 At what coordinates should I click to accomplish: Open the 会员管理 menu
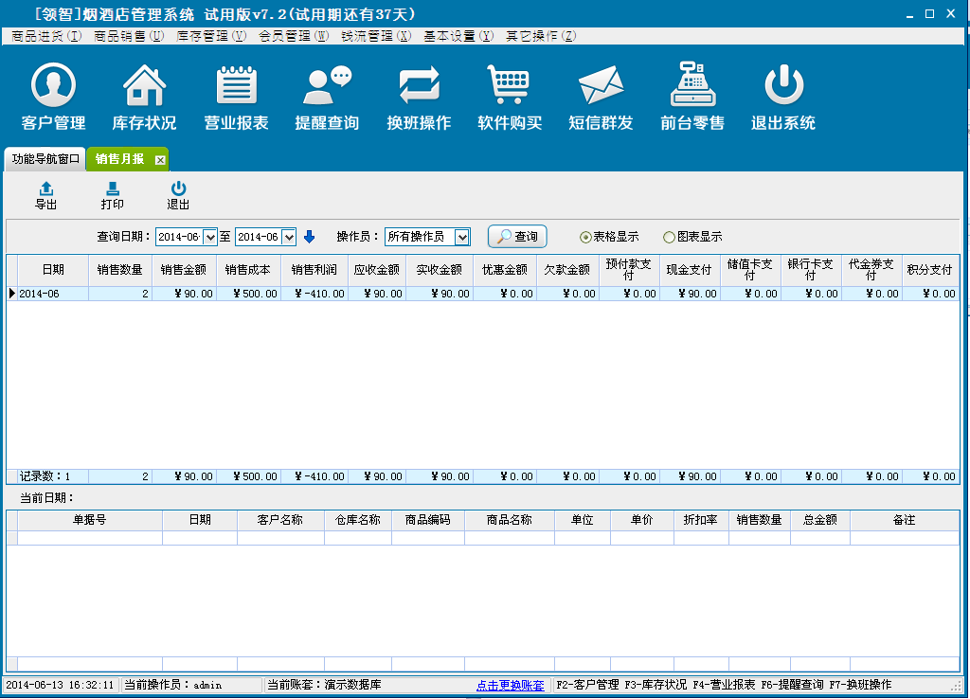pos(294,36)
